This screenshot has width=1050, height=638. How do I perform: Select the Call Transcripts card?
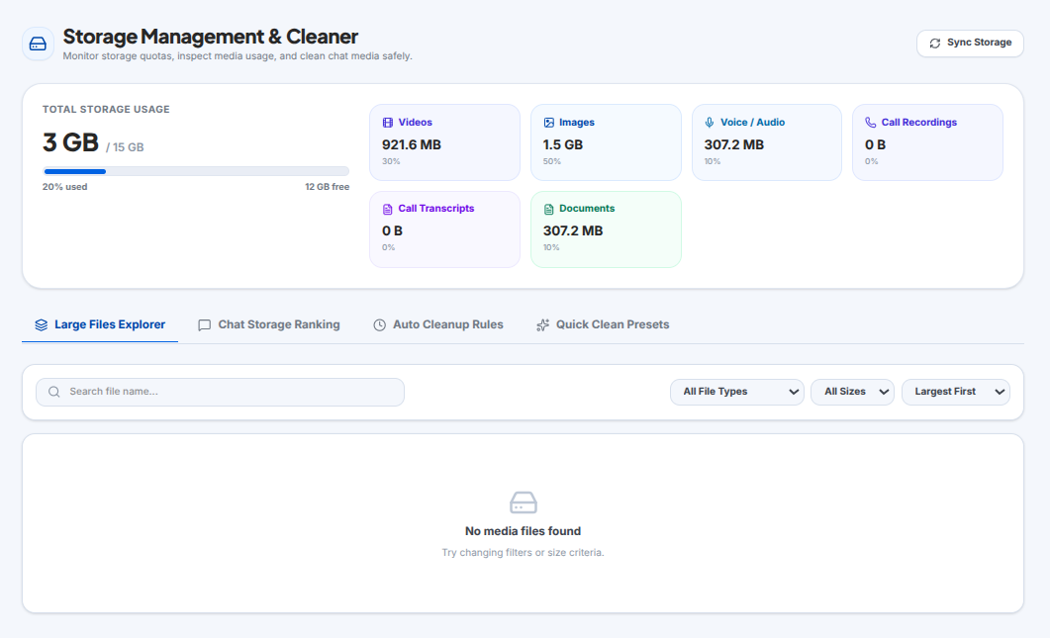pos(444,228)
